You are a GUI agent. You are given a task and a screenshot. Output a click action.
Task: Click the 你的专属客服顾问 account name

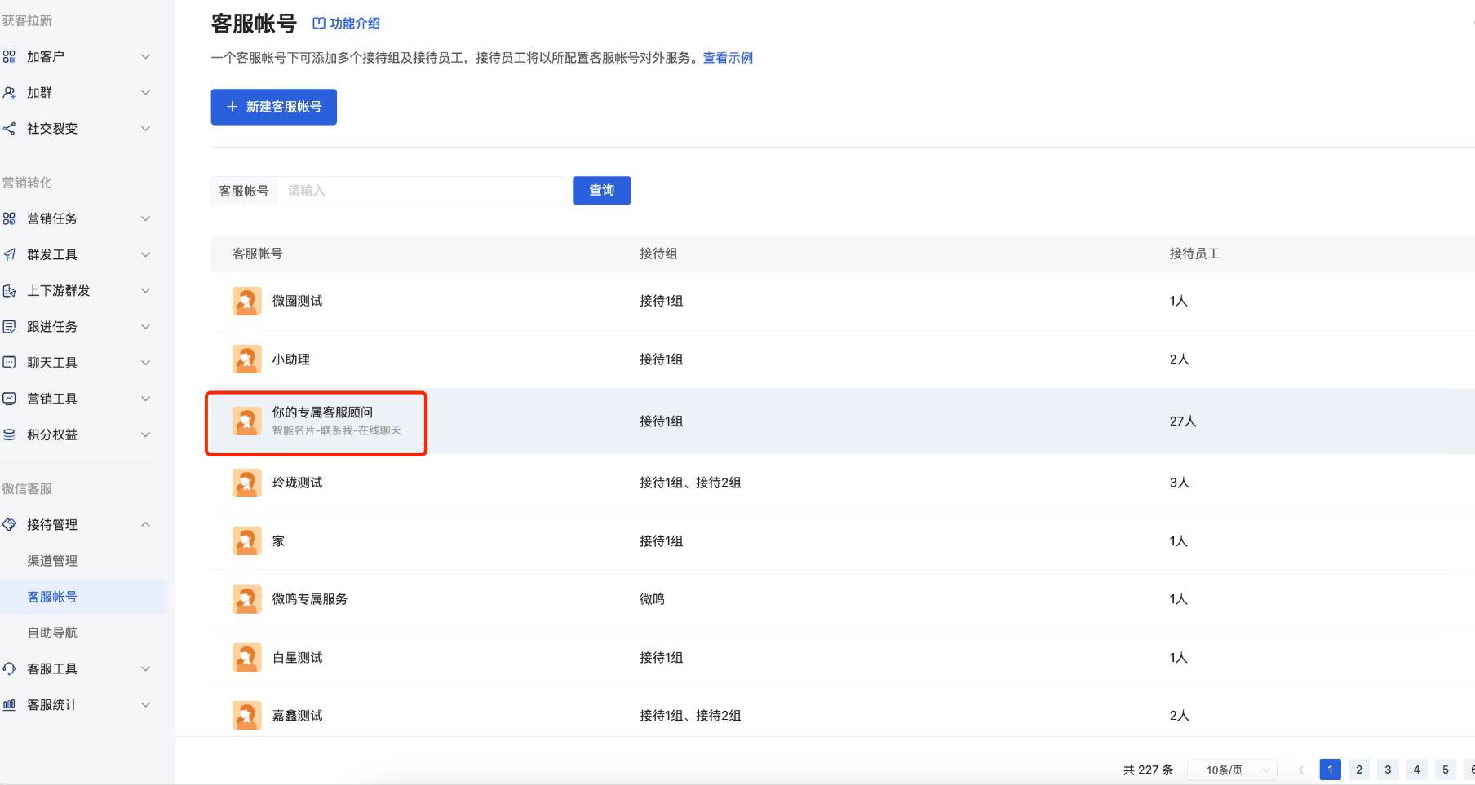tap(322, 412)
